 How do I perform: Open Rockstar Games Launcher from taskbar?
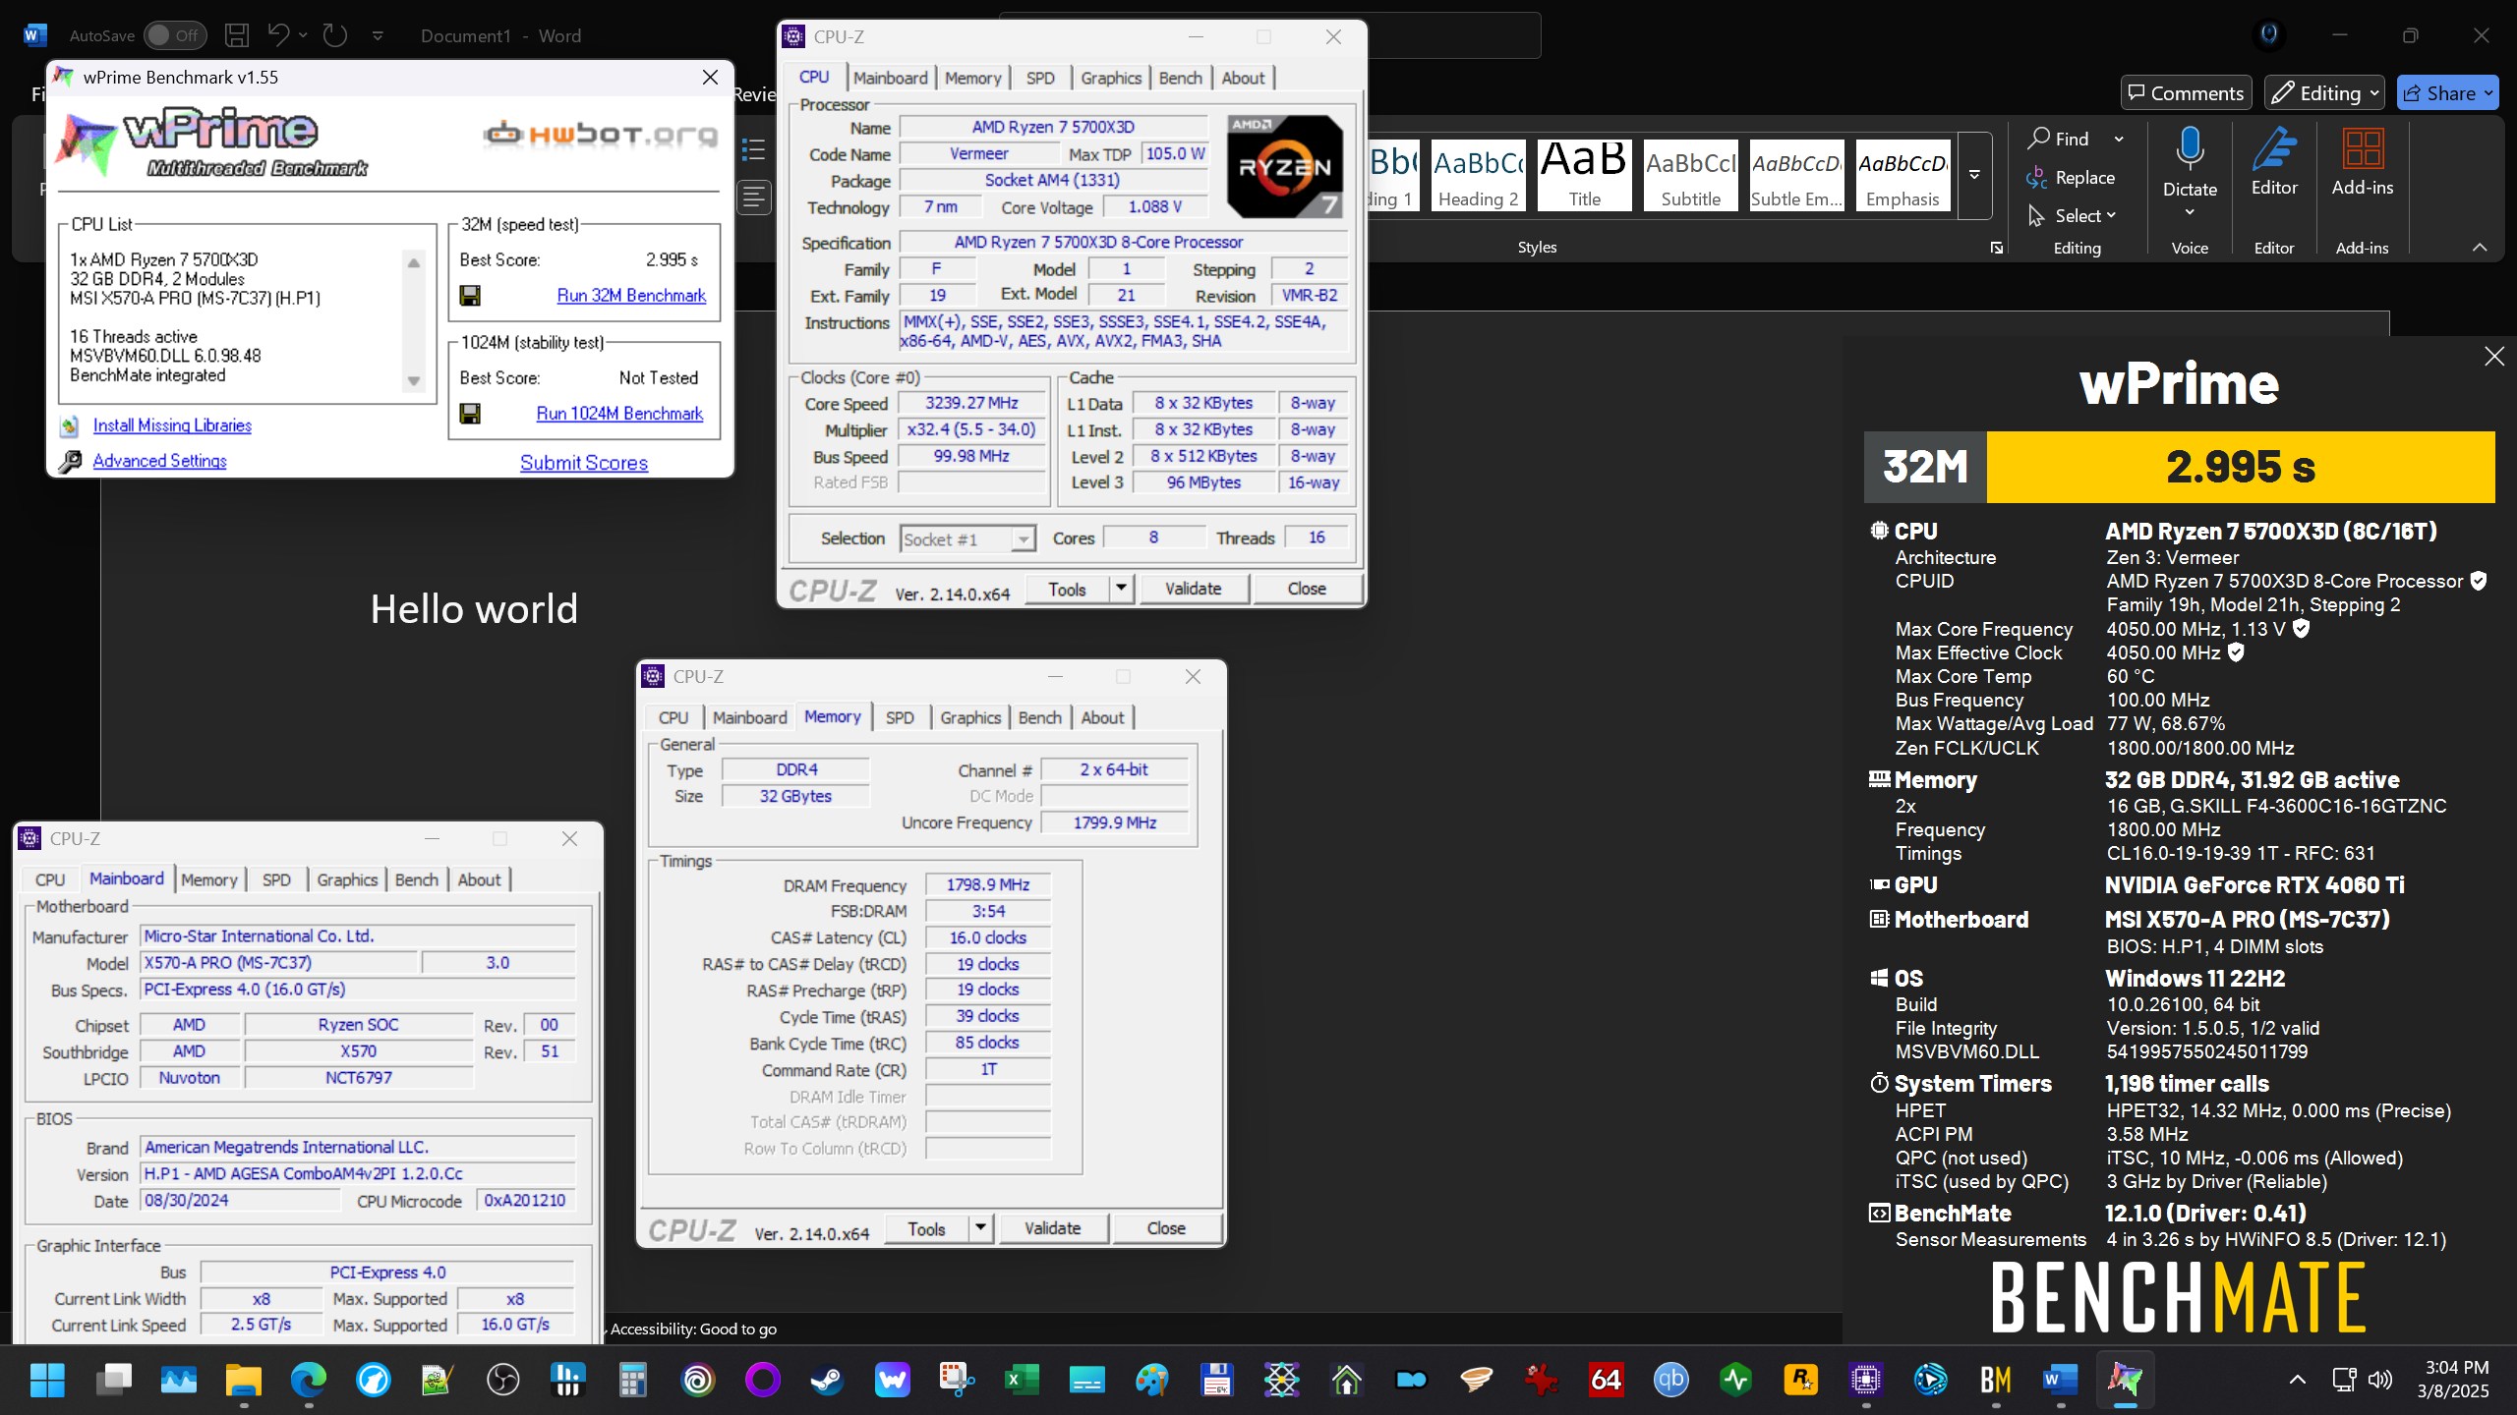click(x=1800, y=1381)
